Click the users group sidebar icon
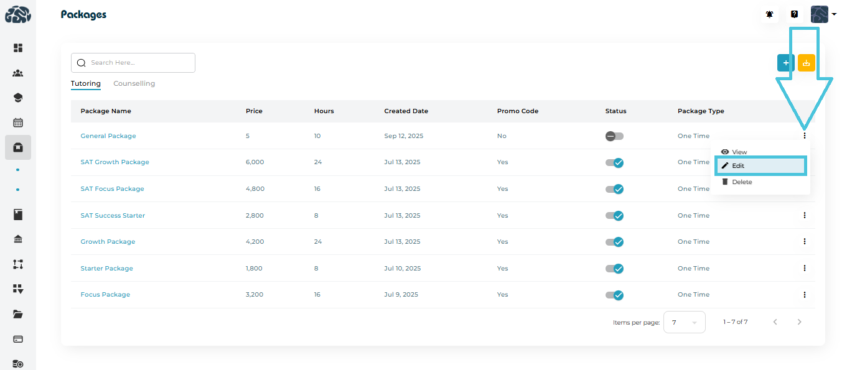 click(18, 73)
